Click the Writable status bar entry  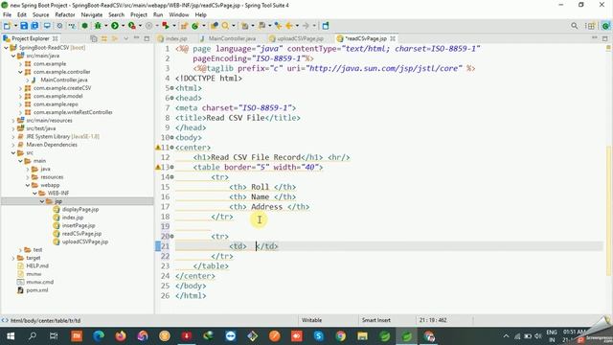[x=311, y=320]
